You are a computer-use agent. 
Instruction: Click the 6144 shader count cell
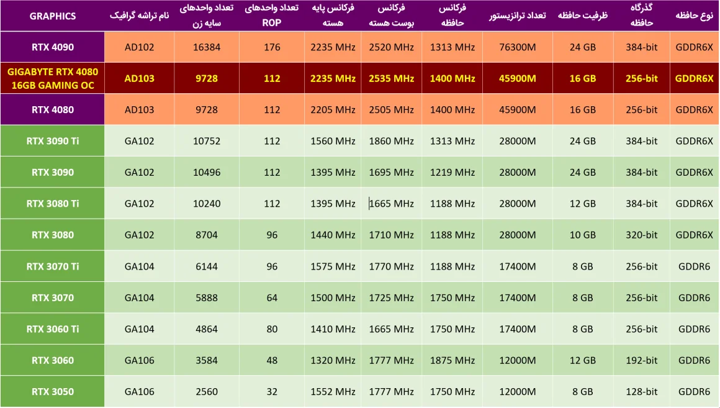(x=207, y=266)
